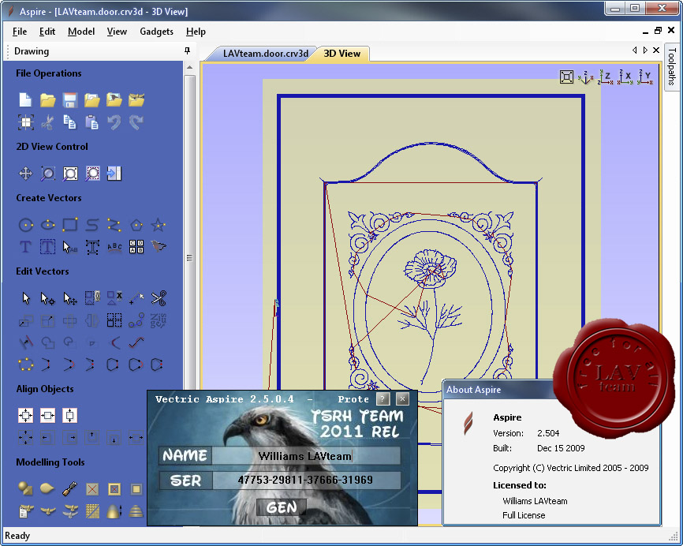The image size is (683, 546).
Task: Click the Cut scissors icon in File Operations
Action: coord(47,122)
